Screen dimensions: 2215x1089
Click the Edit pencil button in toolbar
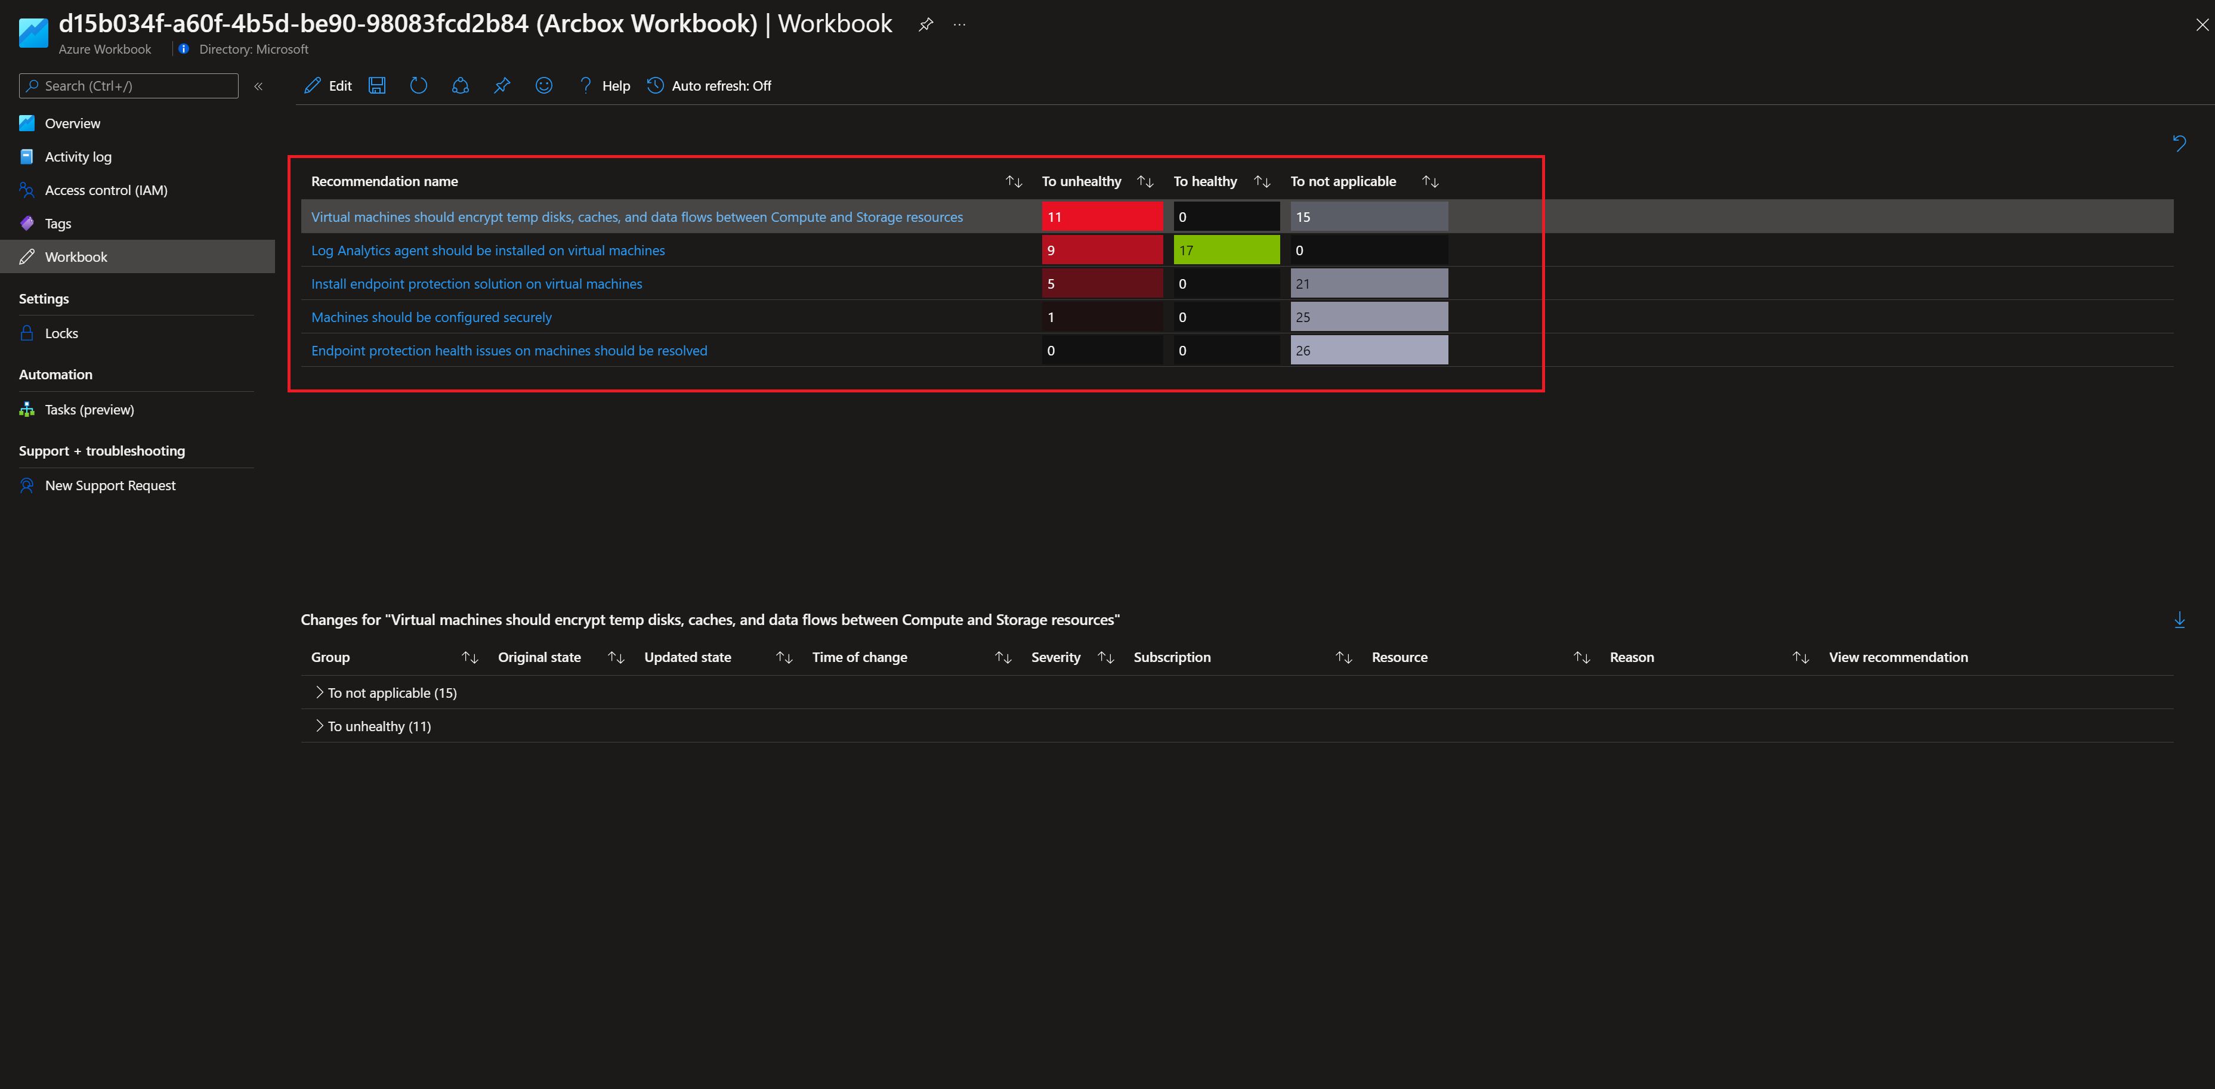(x=328, y=86)
